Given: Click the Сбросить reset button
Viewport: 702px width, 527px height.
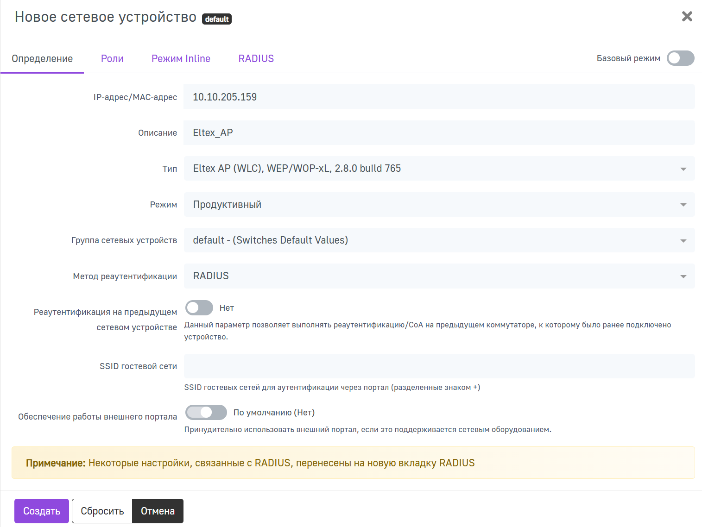Looking at the screenshot, I should point(102,511).
